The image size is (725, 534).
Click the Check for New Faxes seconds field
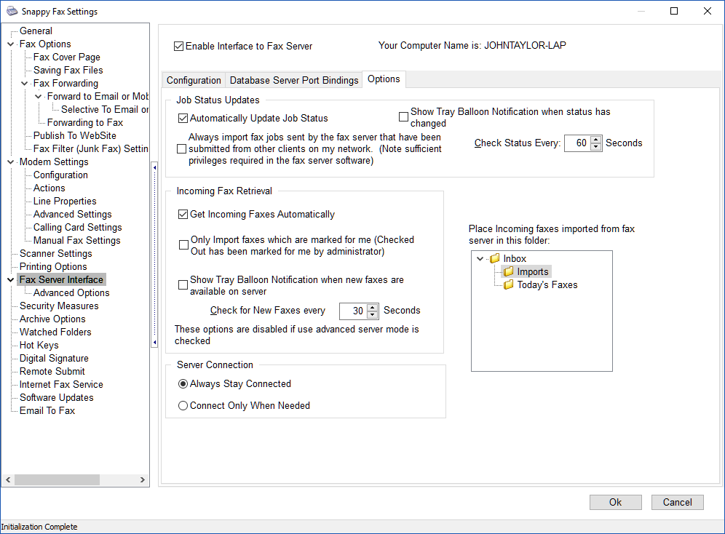coord(353,311)
